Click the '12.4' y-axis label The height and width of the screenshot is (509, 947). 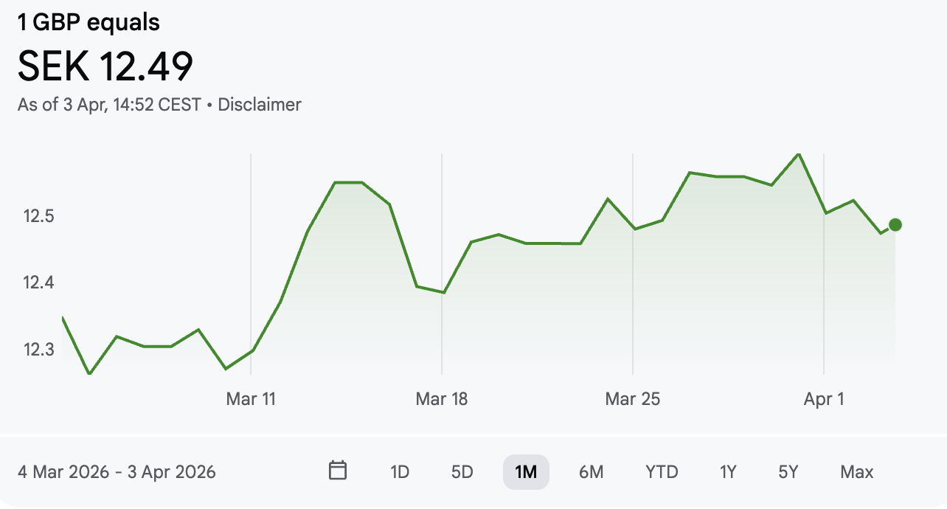38,283
